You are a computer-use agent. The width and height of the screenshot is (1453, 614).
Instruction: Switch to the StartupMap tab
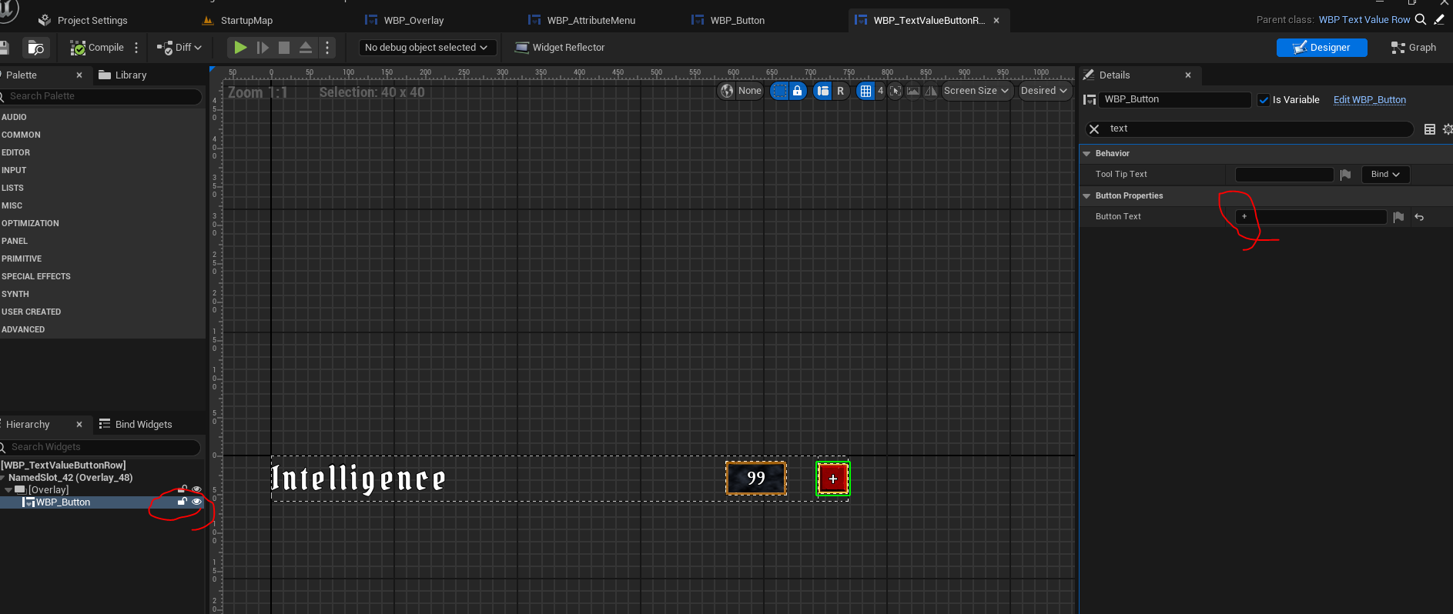(237, 21)
